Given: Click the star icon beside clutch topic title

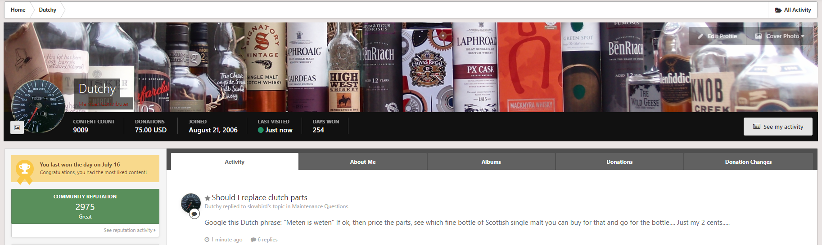Looking at the screenshot, I should 208,198.
